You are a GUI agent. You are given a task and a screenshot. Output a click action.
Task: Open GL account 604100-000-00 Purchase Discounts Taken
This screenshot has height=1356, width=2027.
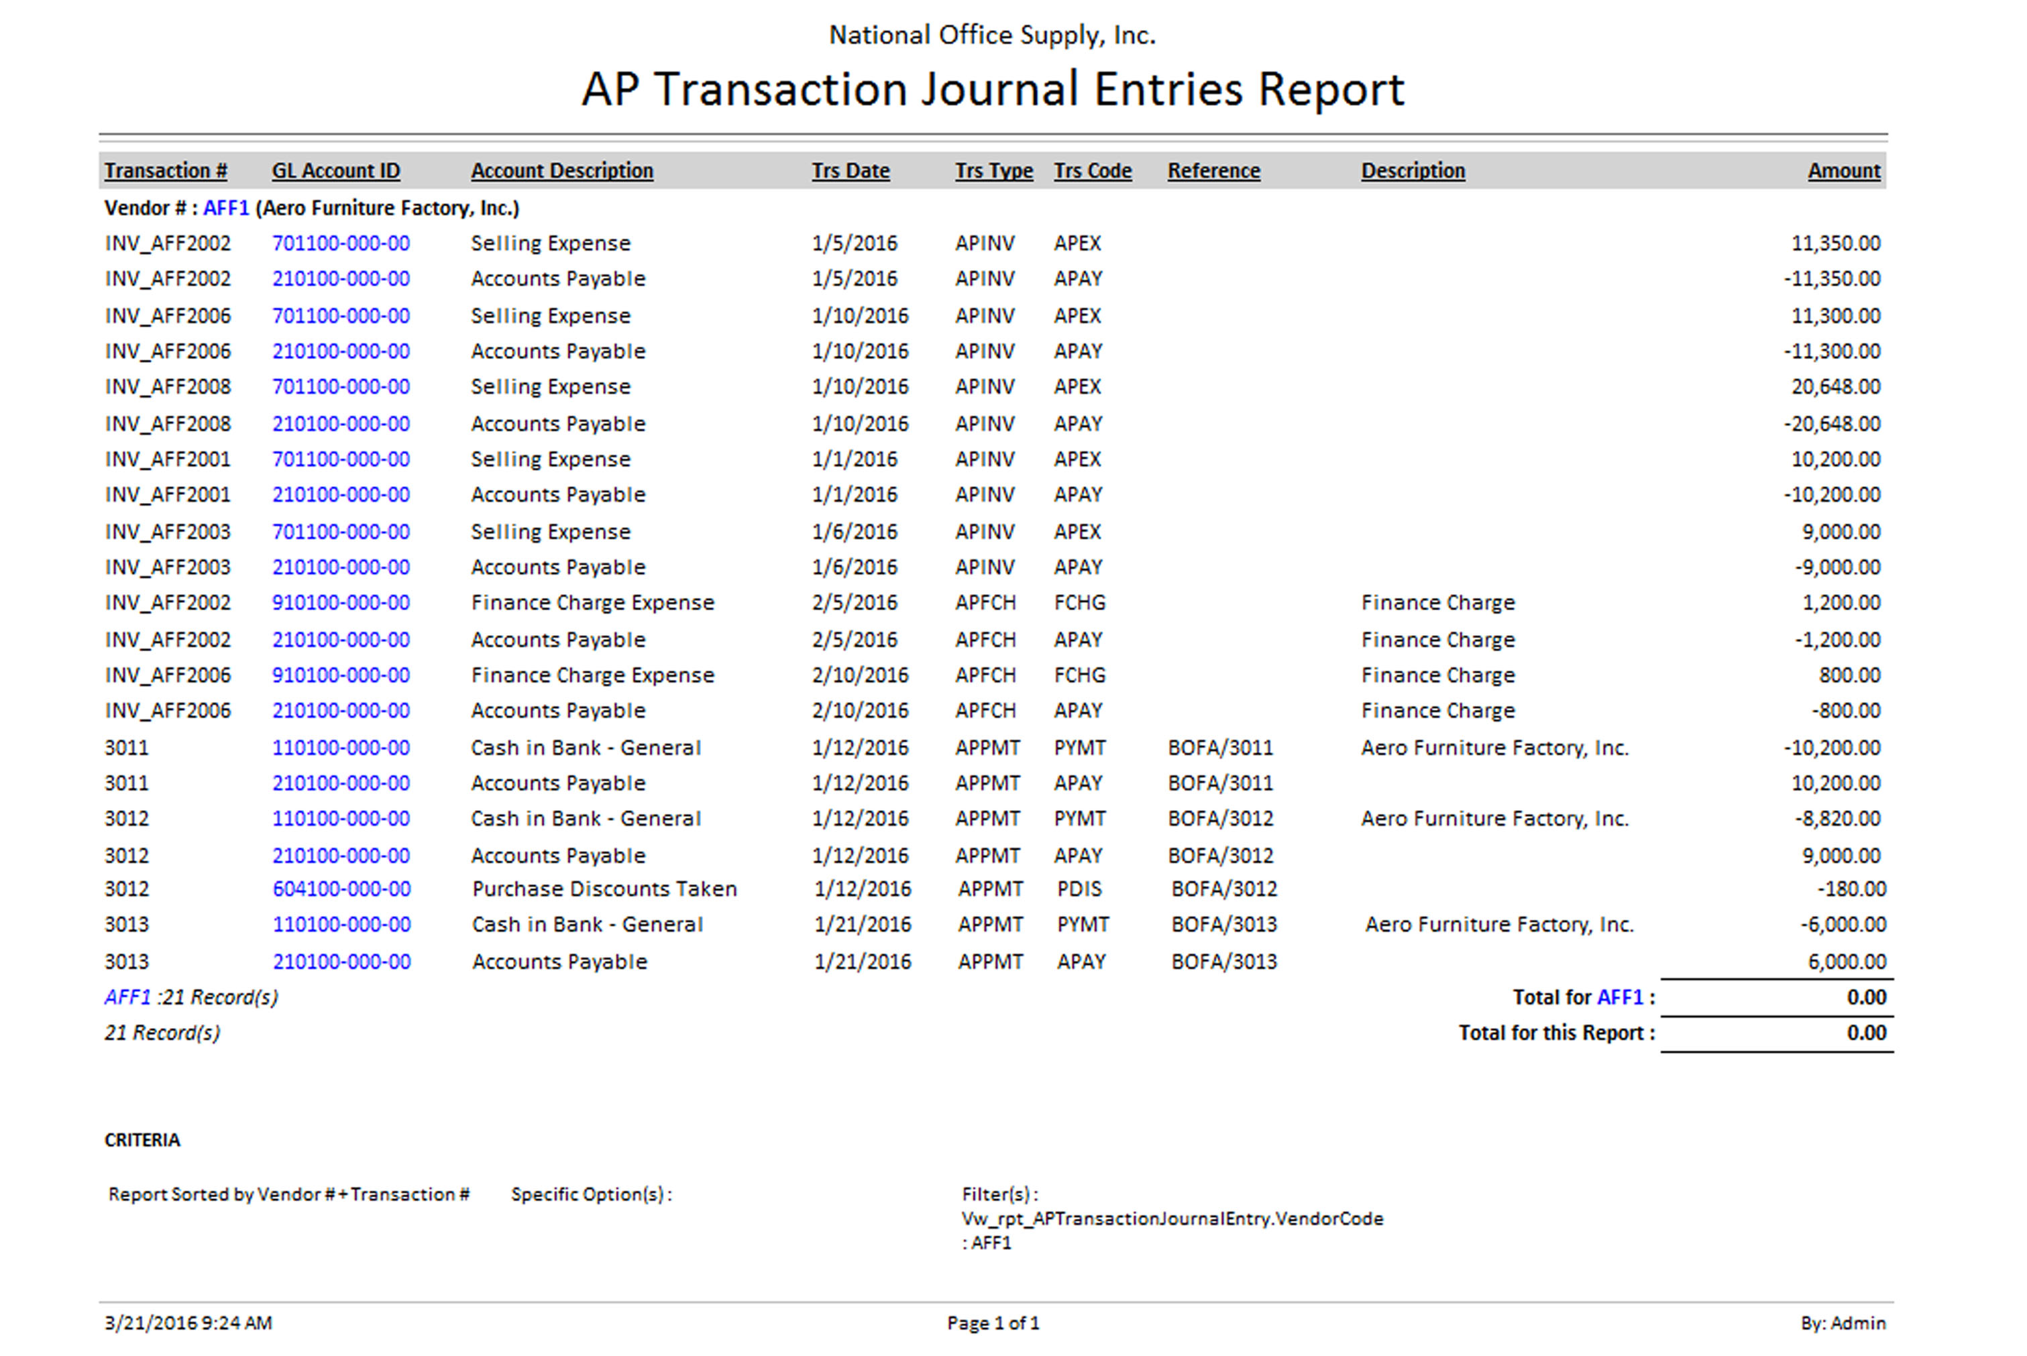point(341,888)
